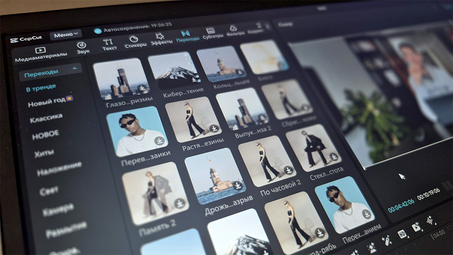This screenshot has height=255, width=453.
Task: Click the Стикеры (Stickers) icon
Action: click(x=134, y=39)
